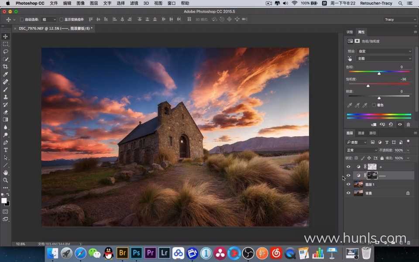Open the layer opacity dropdown arrow

click(x=408, y=150)
